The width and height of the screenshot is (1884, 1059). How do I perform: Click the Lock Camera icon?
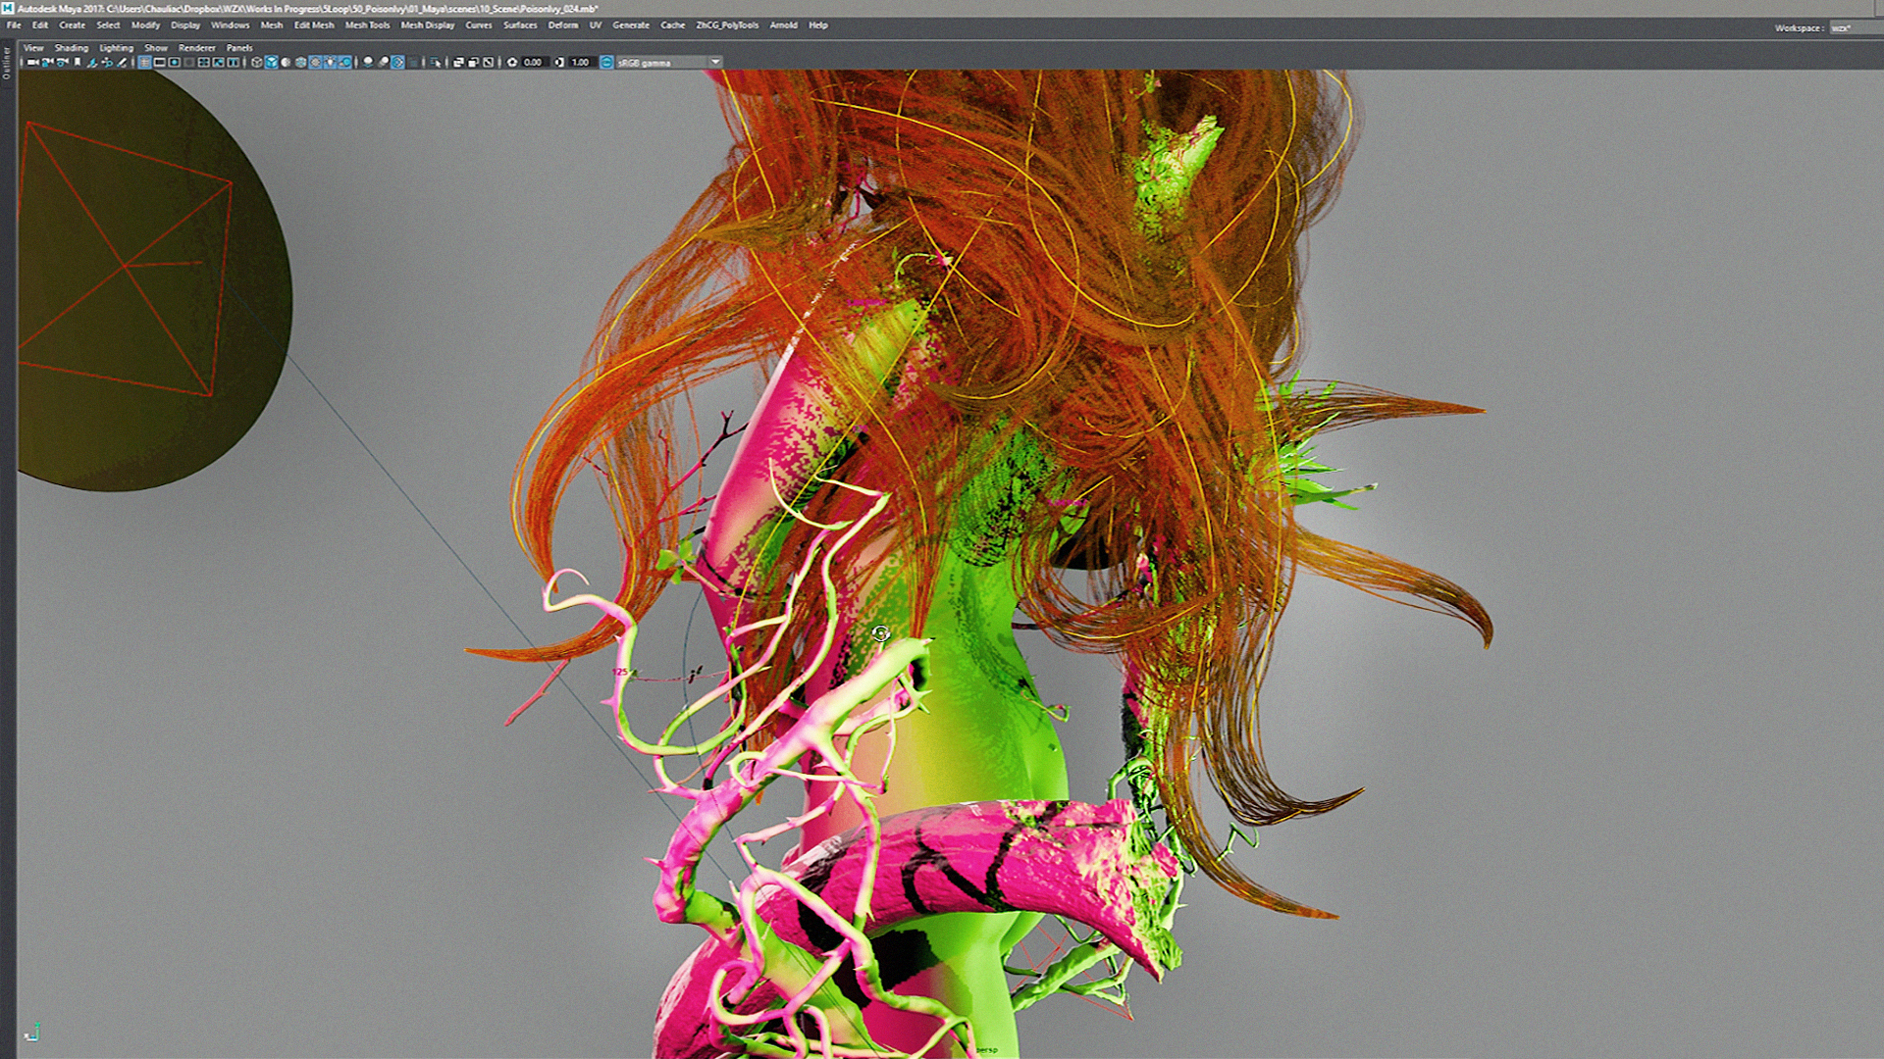(47, 62)
